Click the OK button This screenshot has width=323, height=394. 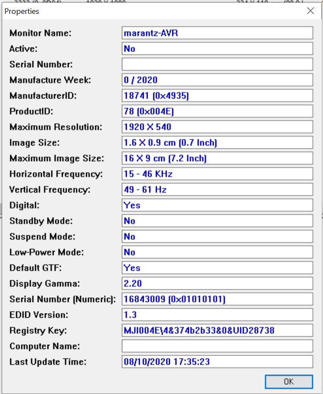click(289, 382)
